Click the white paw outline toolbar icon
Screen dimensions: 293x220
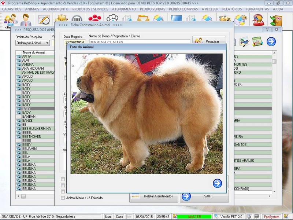click(x=112, y=18)
